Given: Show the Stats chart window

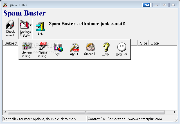Looking at the screenshot, I should 58,49.
